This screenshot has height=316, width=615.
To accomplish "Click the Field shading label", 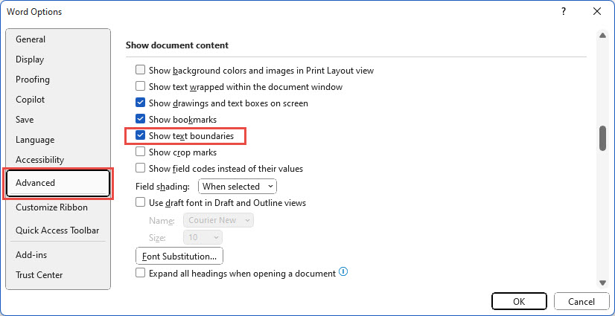I will pos(162,187).
